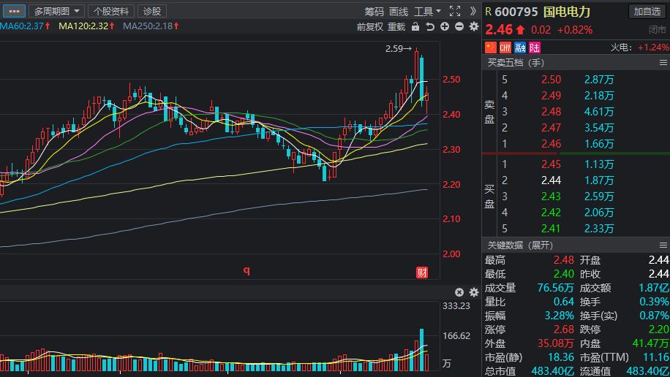Select the 筹码 chip distribution option
The width and height of the screenshot is (670, 377).
click(374, 12)
